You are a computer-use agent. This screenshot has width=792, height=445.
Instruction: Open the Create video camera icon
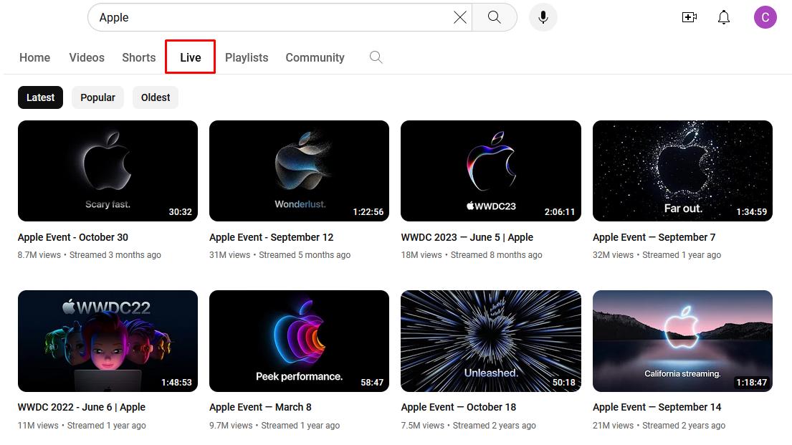(x=690, y=18)
